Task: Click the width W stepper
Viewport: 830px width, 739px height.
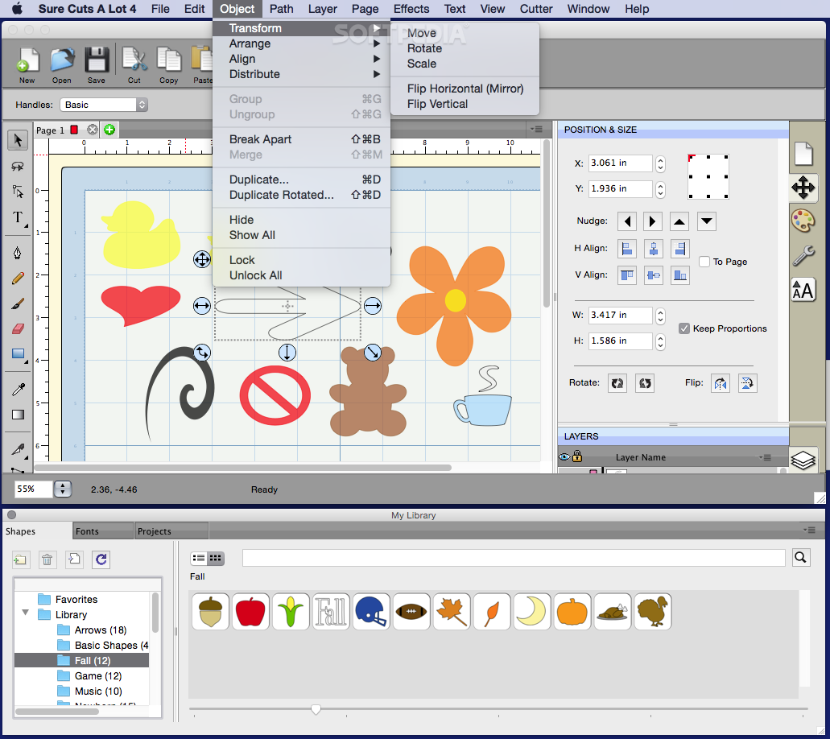Action: point(660,316)
